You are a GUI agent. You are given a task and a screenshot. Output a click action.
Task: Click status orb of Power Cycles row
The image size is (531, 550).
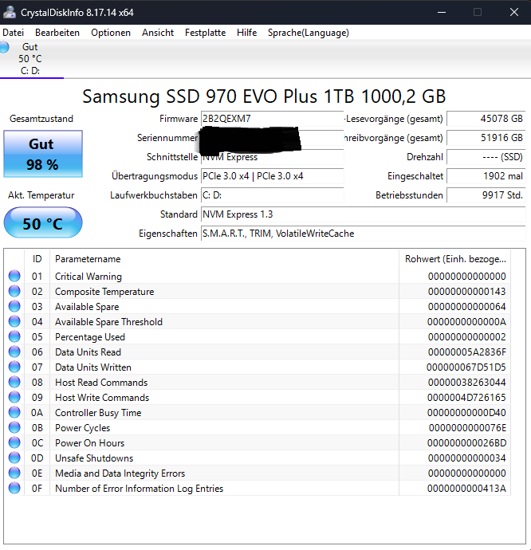point(14,427)
